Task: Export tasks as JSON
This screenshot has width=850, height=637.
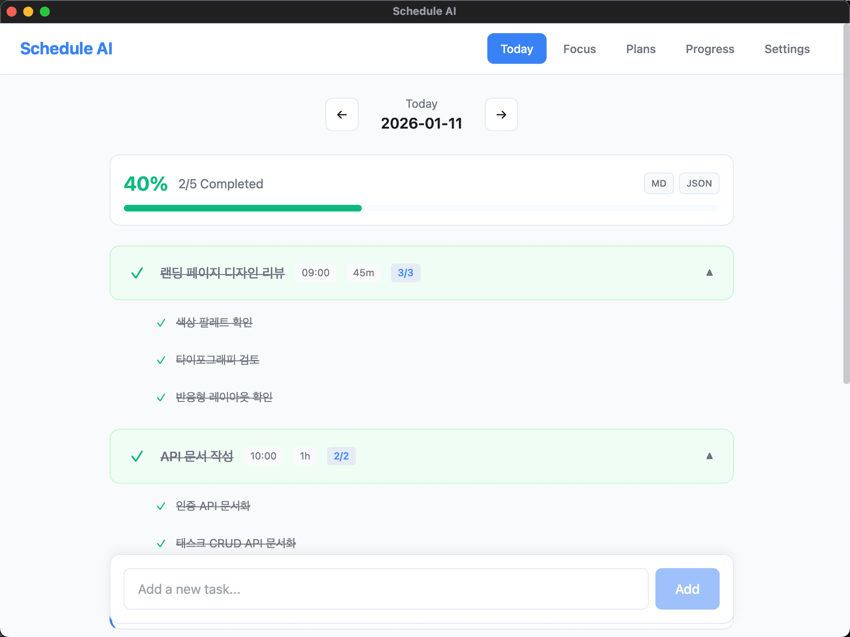Action: point(699,183)
